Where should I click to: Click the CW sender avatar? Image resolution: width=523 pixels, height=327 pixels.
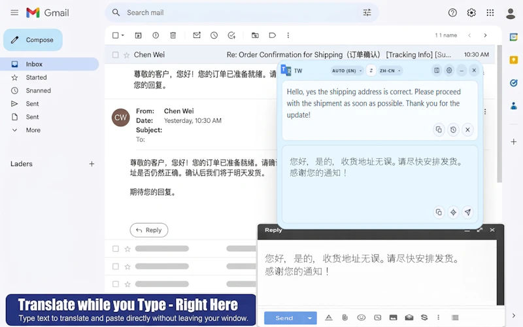pos(120,118)
